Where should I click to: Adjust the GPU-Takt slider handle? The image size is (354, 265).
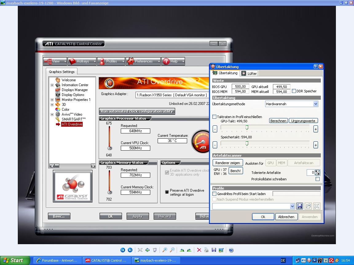coord(247,128)
